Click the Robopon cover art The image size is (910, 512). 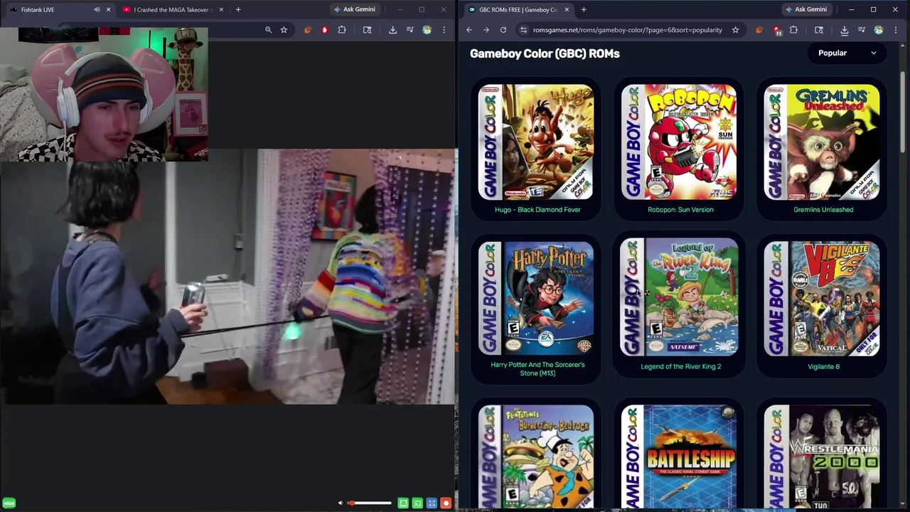[x=679, y=142]
